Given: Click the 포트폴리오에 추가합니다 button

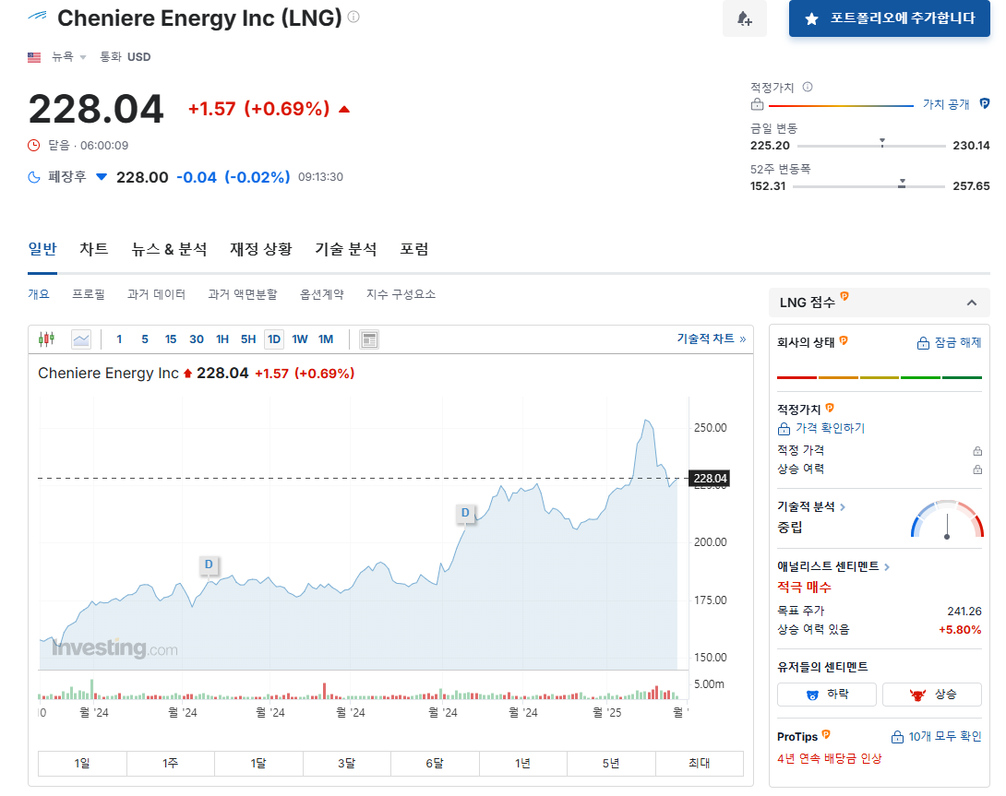Looking at the screenshot, I should coord(888,19).
